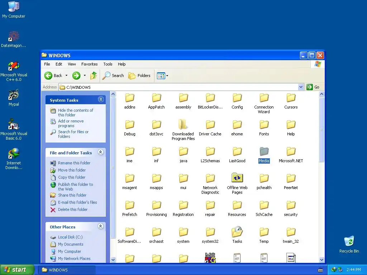Screen dimensions: 367x275
Task: Collapse the Other Places panel
Action: coord(101,226)
